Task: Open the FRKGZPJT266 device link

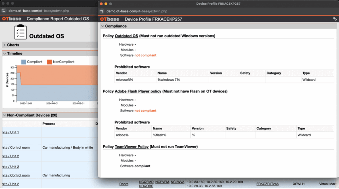Action: (x=267, y=184)
